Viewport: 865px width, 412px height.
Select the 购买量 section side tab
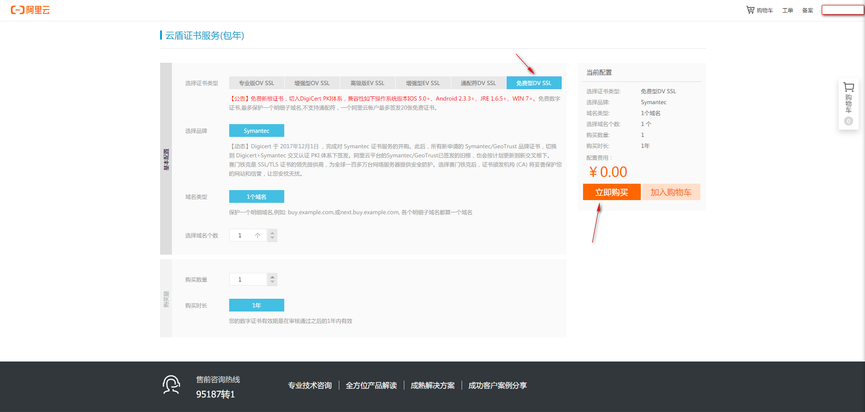click(166, 298)
